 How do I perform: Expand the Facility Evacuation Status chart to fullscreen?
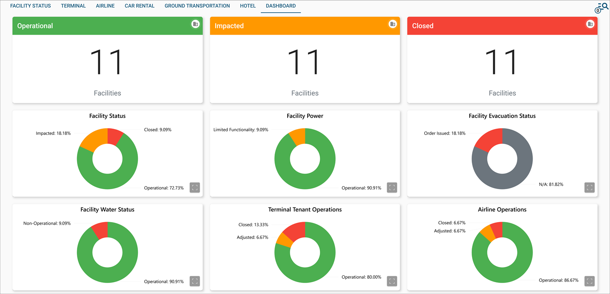[x=589, y=187]
